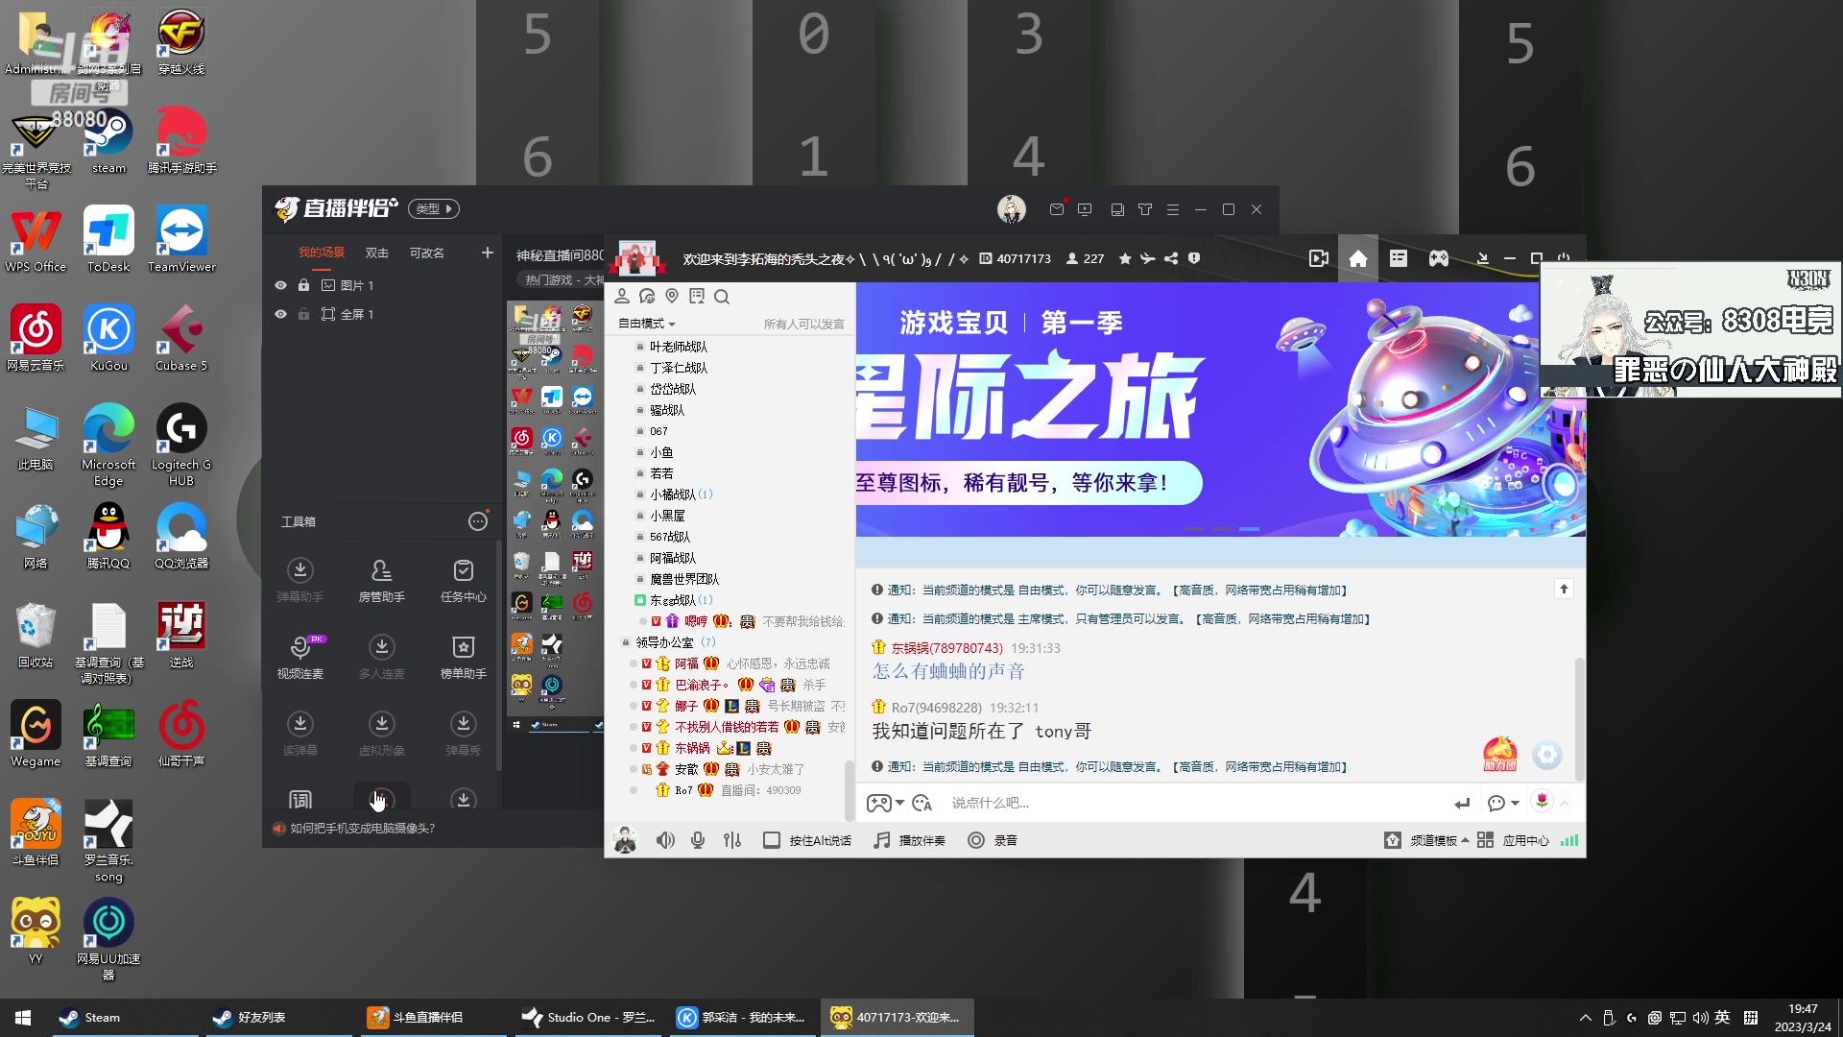Toggle the lock on 全屏 1 source
This screenshot has width=1843, height=1037.
coord(304,313)
